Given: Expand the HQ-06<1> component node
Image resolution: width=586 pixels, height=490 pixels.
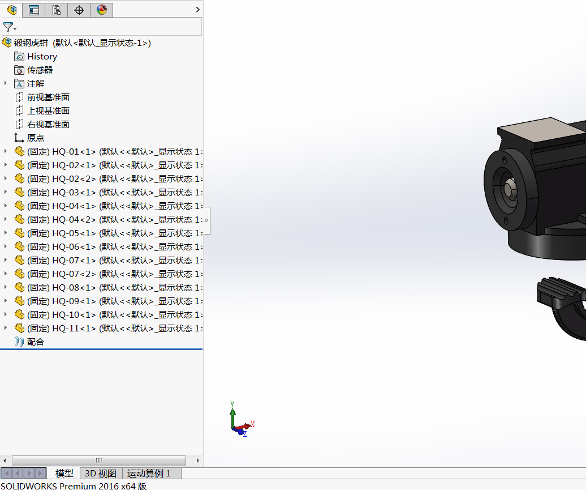Looking at the screenshot, I should coord(5,246).
